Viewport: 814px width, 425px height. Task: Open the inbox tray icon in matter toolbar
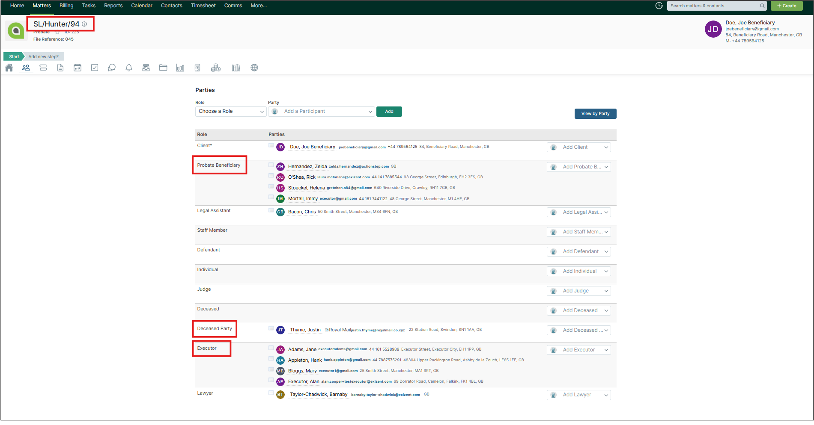click(146, 68)
